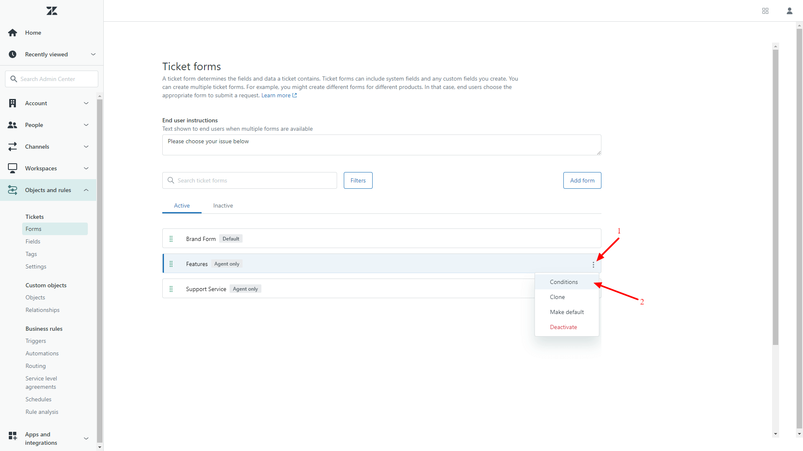Click the Objects and rules section icon
This screenshot has width=803, height=451.
[12, 190]
